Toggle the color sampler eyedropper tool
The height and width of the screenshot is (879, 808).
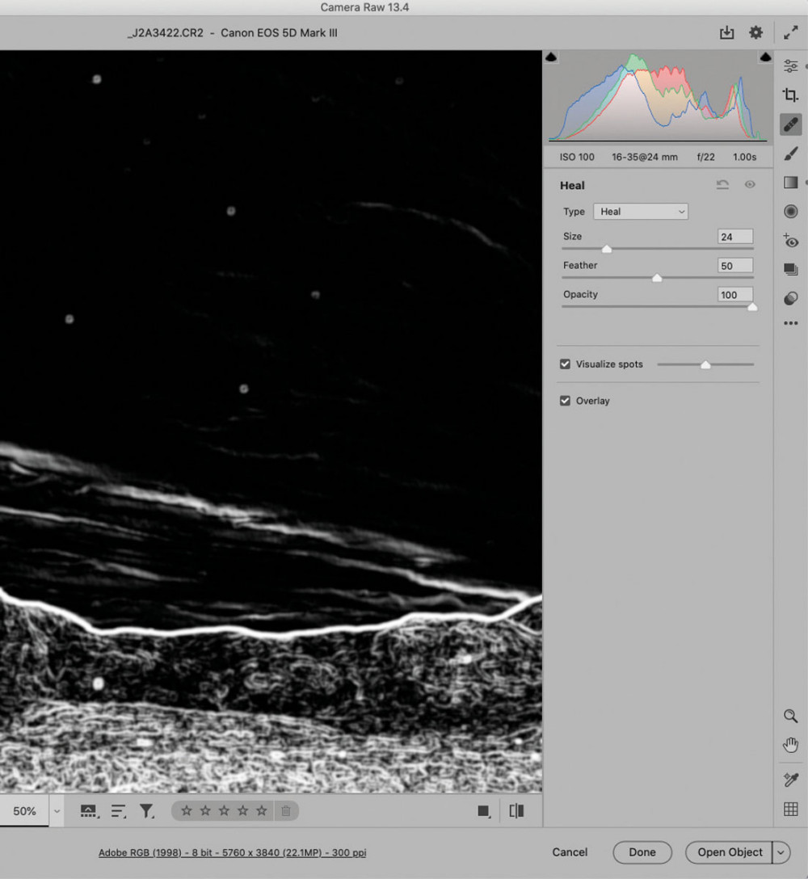tap(790, 779)
